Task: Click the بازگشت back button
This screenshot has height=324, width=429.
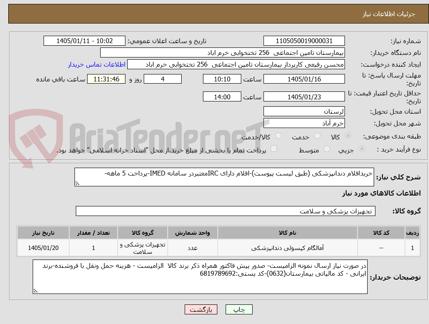Action: pyautogui.click(x=201, y=310)
